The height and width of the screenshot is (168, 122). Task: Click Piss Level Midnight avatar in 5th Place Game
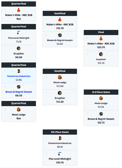click(x=60, y=154)
